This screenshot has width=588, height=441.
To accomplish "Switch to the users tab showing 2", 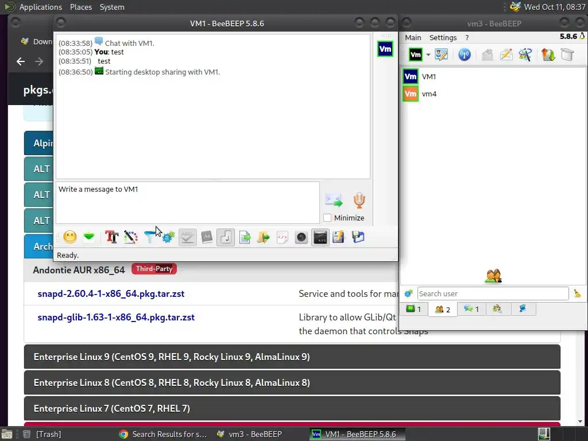I will [x=443, y=310].
